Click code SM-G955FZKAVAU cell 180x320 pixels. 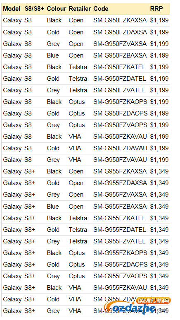click(120, 288)
